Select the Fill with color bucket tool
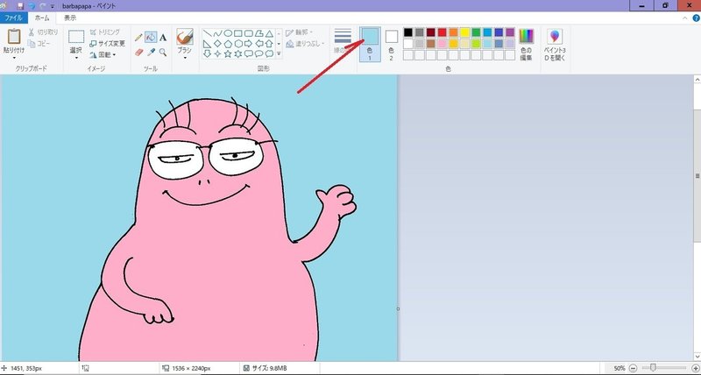The width and height of the screenshot is (701, 375). tap(151, 37)
